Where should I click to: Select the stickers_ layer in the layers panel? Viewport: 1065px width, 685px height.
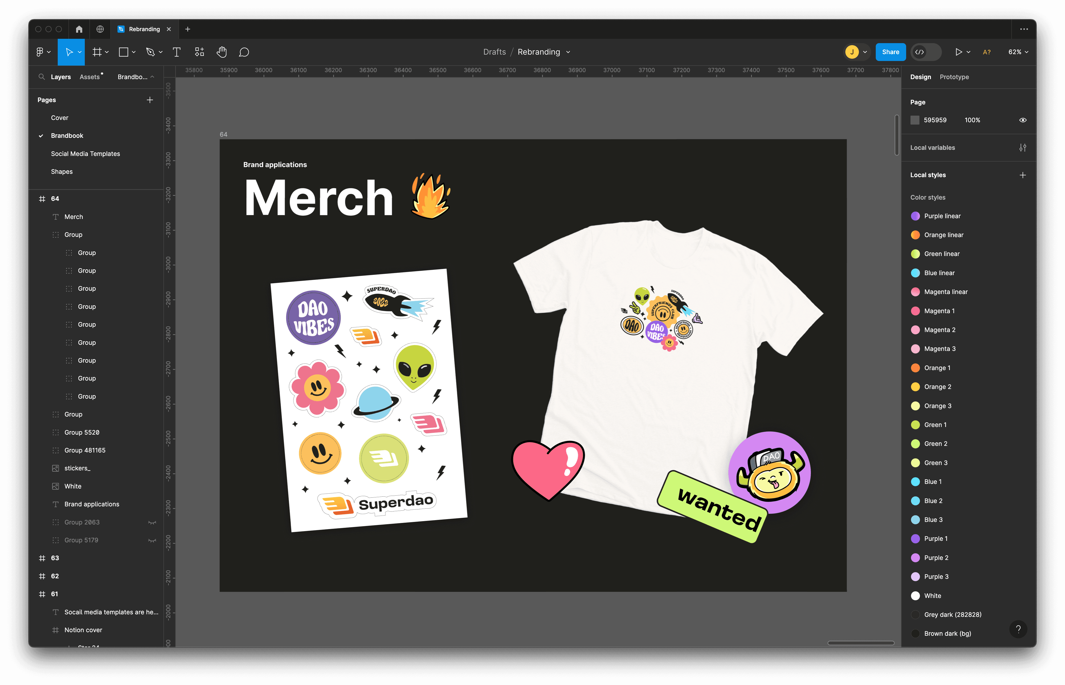point(78,468)
